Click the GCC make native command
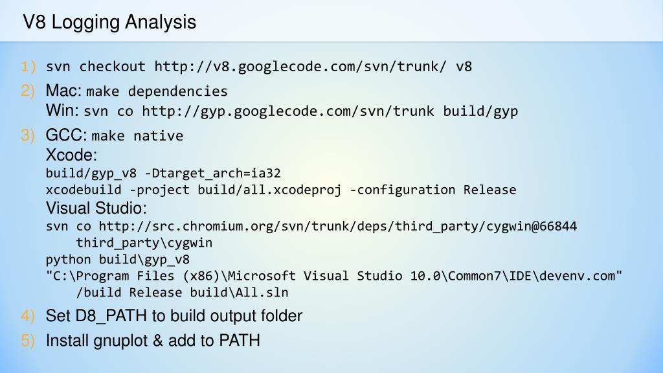Image resolution: width=663 pixels, height=373 pixels. 115,135
